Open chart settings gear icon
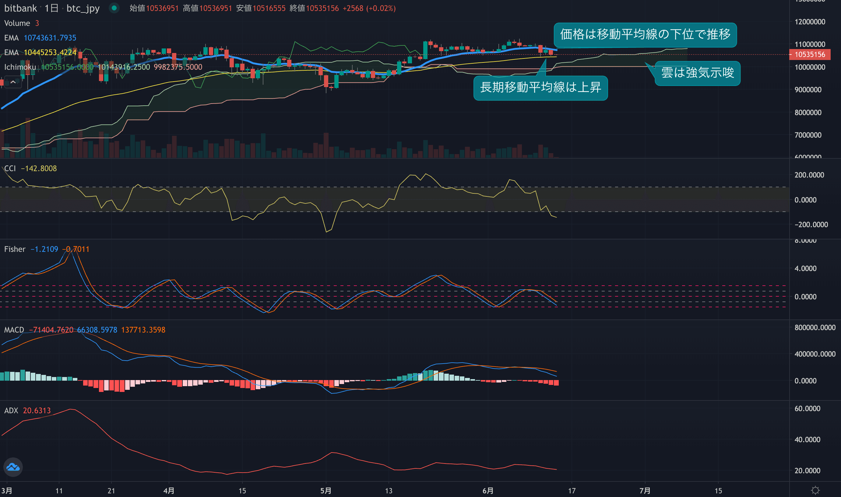The height and width of the screenshot is (497, 841). 815,490
